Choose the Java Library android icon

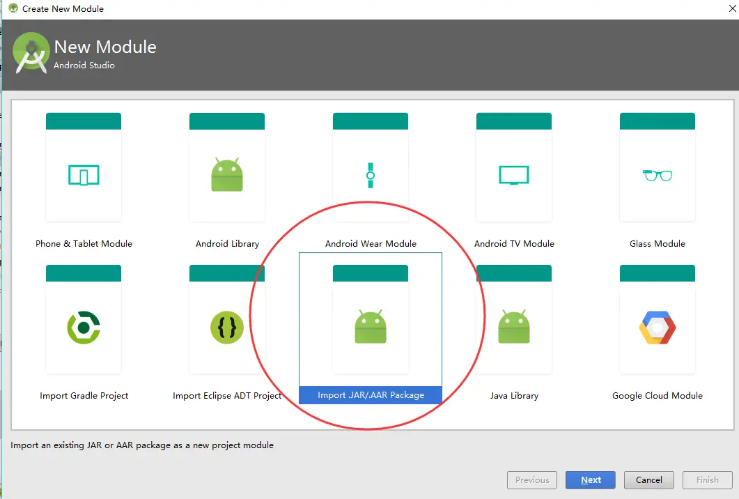(x=514, y=326)
